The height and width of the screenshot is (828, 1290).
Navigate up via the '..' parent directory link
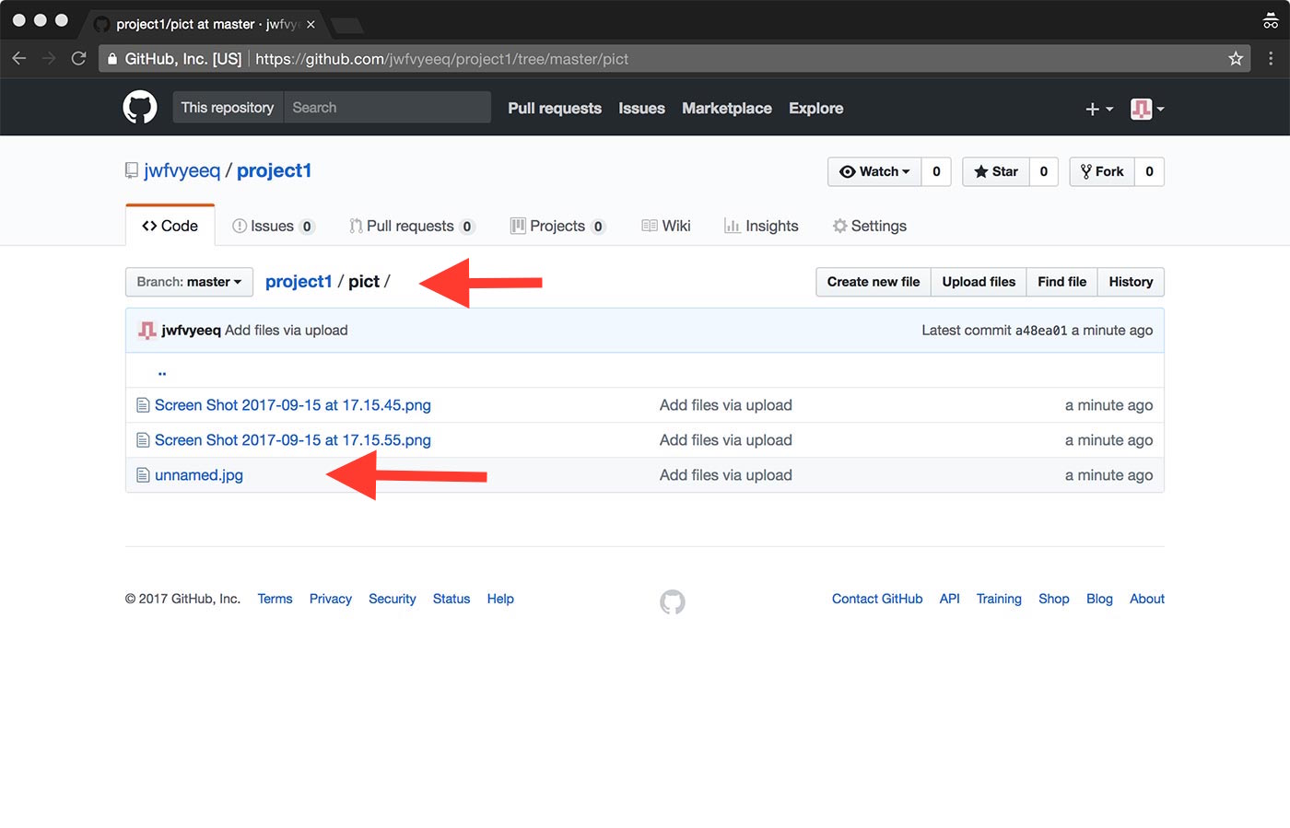point(162,372)
